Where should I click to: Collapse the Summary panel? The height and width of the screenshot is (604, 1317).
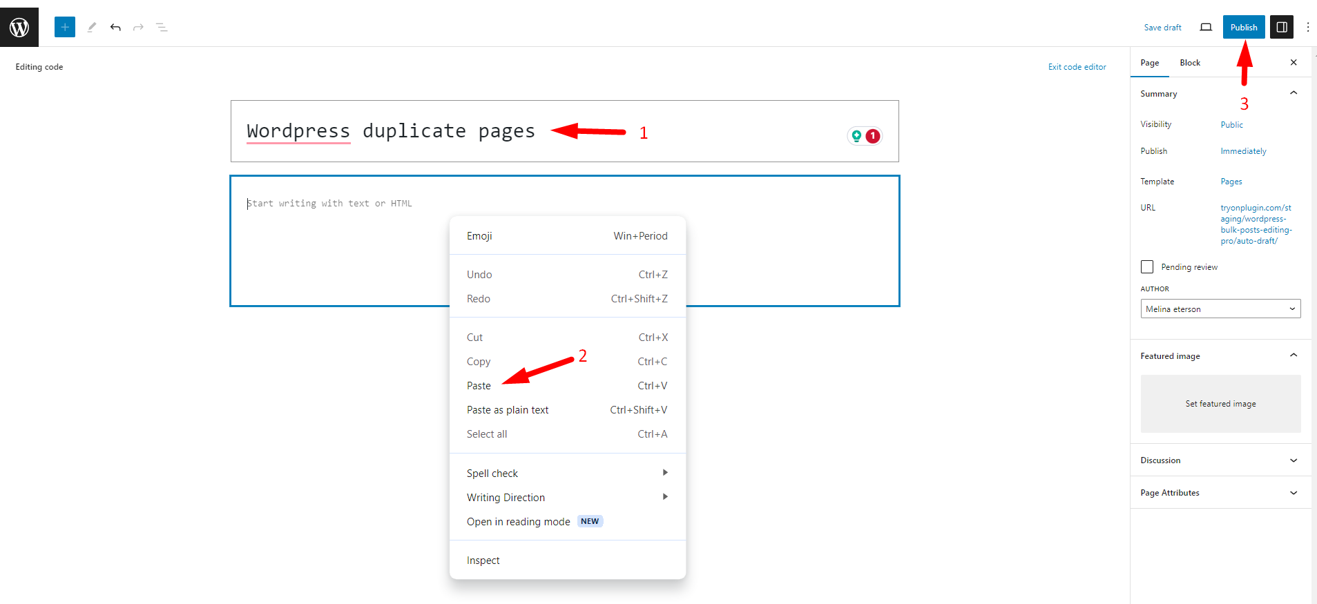click(1294, 93)
